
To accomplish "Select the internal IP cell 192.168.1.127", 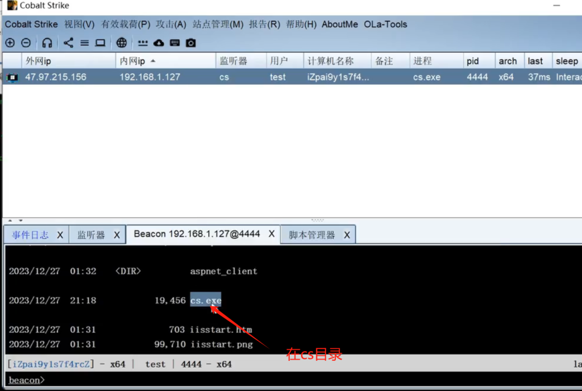I will point(149,77).
